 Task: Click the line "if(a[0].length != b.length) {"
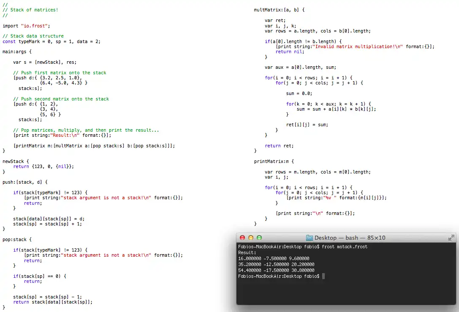coord(303,41)
